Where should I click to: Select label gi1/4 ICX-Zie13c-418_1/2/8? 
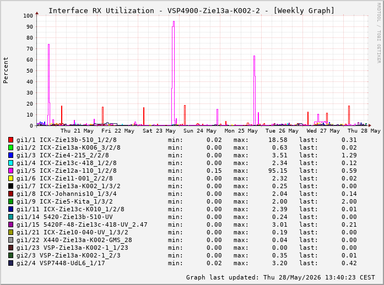67,163
